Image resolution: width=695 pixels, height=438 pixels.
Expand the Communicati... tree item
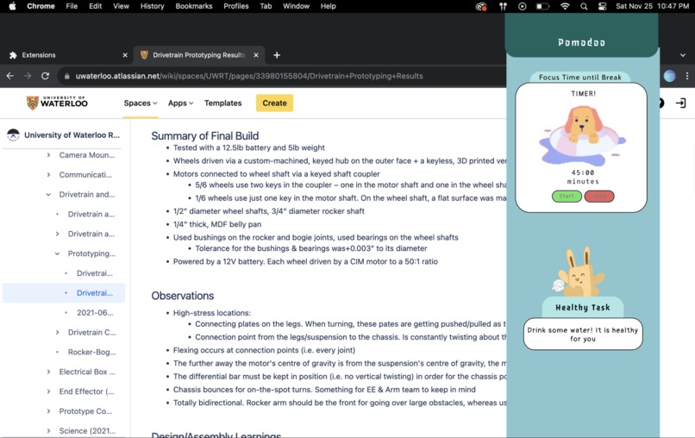coord(48,175)
